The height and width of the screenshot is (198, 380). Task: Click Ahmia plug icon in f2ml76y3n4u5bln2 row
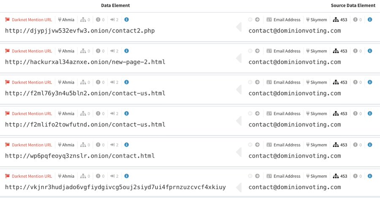coord(60,82)
